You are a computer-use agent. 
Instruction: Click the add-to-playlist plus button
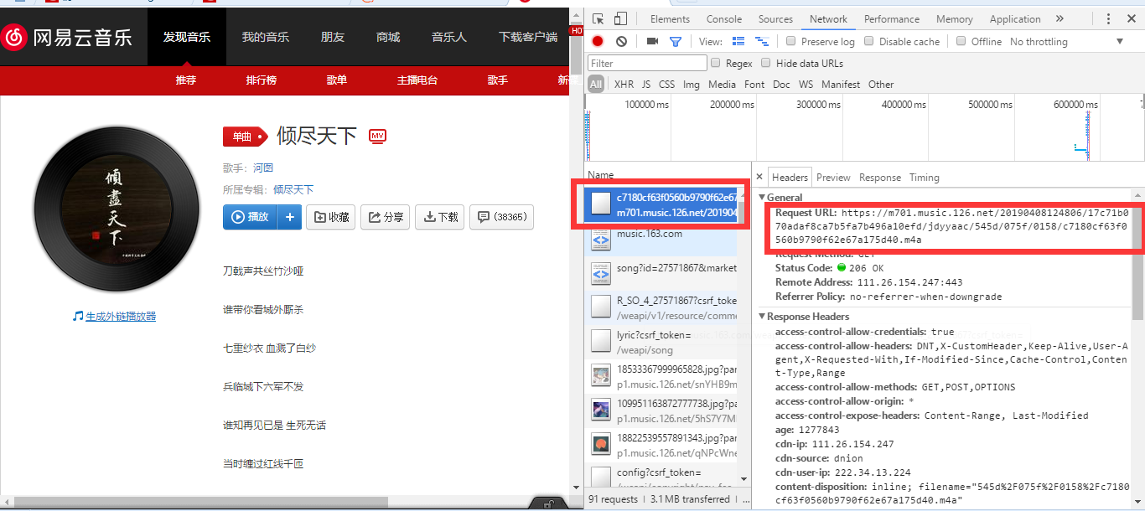289,217
